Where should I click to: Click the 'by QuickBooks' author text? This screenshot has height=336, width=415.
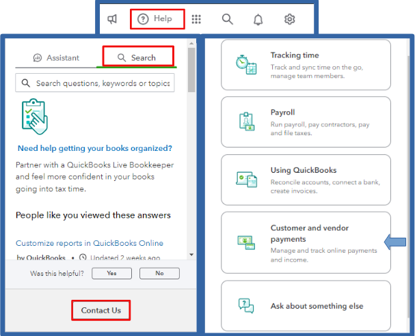coord(41,257)
